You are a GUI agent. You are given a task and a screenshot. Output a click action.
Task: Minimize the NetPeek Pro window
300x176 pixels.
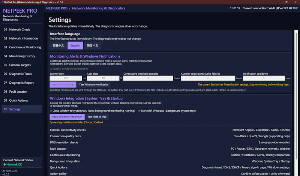point(277,2)
